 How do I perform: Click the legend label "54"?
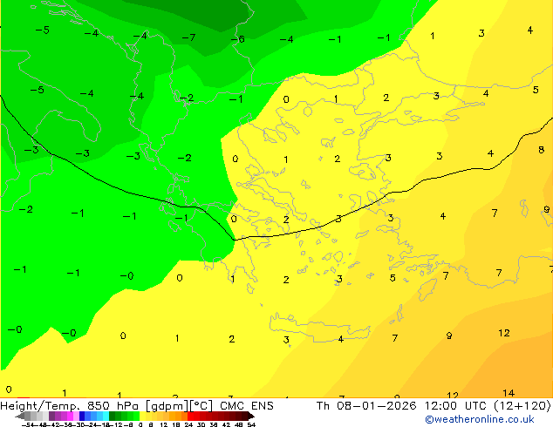coord(251,424)
